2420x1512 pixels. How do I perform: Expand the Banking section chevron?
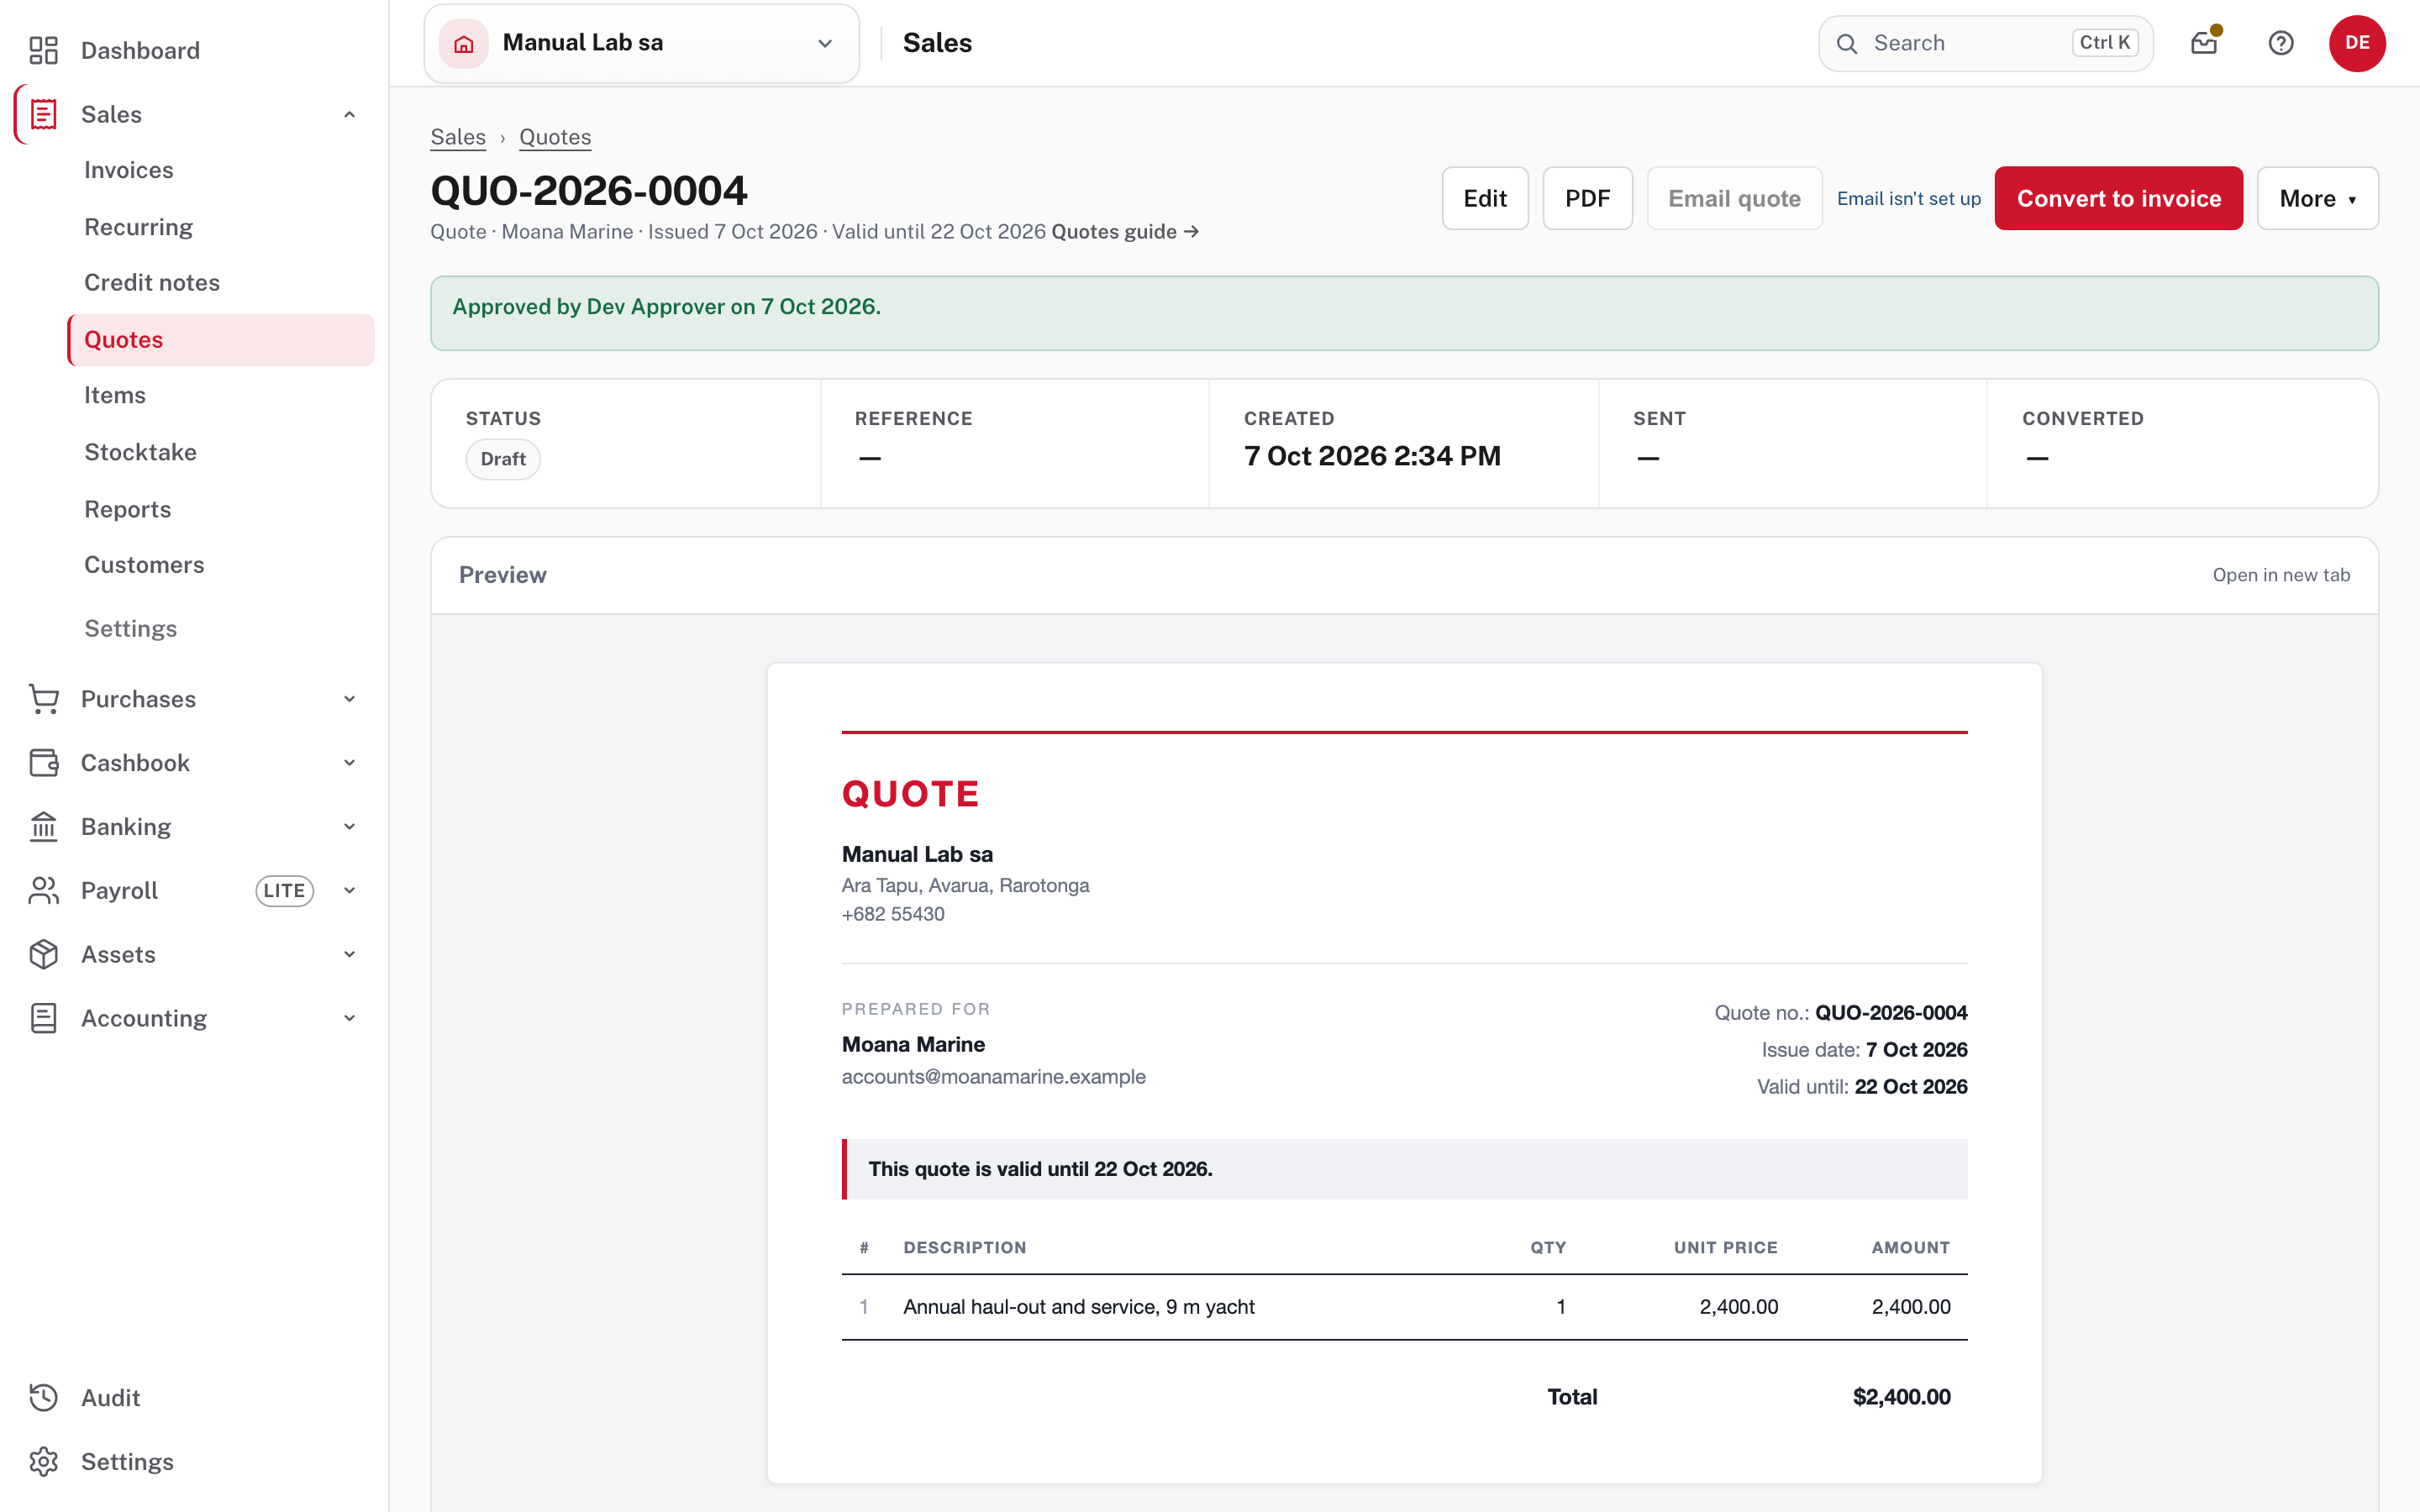349,827
